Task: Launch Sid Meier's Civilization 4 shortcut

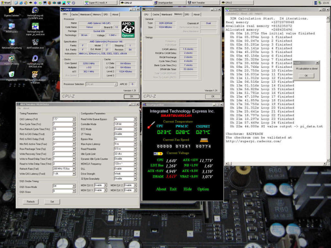Action: coord(35,77)
